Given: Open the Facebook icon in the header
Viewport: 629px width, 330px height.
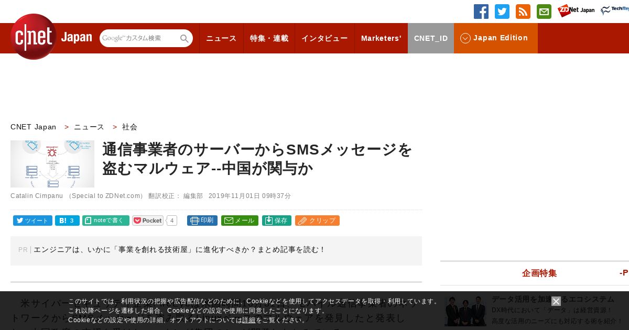Looking at the screenshot, I should click(481, 12).
